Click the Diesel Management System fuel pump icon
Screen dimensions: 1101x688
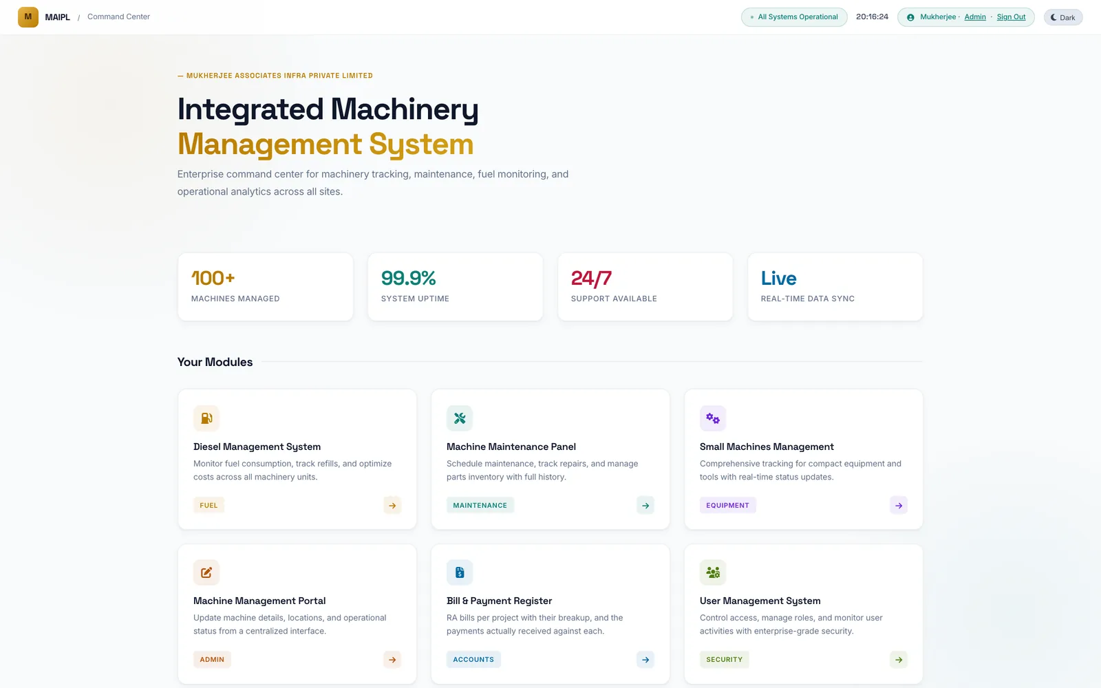pyautogui.click(x=206, y=418)
